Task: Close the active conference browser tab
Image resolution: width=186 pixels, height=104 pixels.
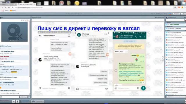Action: point(35,4)
